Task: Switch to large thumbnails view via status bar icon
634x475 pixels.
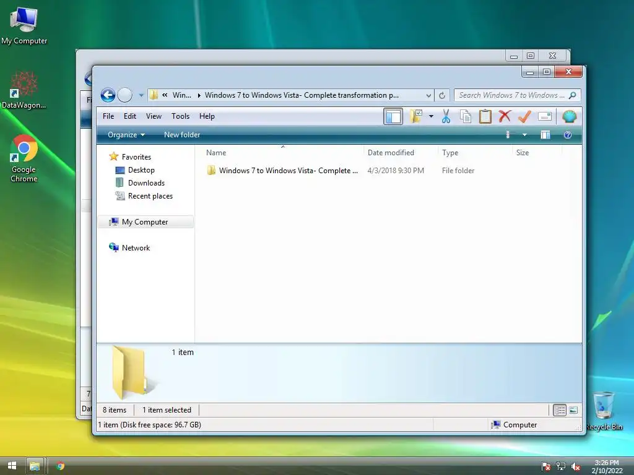Action: [x=573, y=411]
